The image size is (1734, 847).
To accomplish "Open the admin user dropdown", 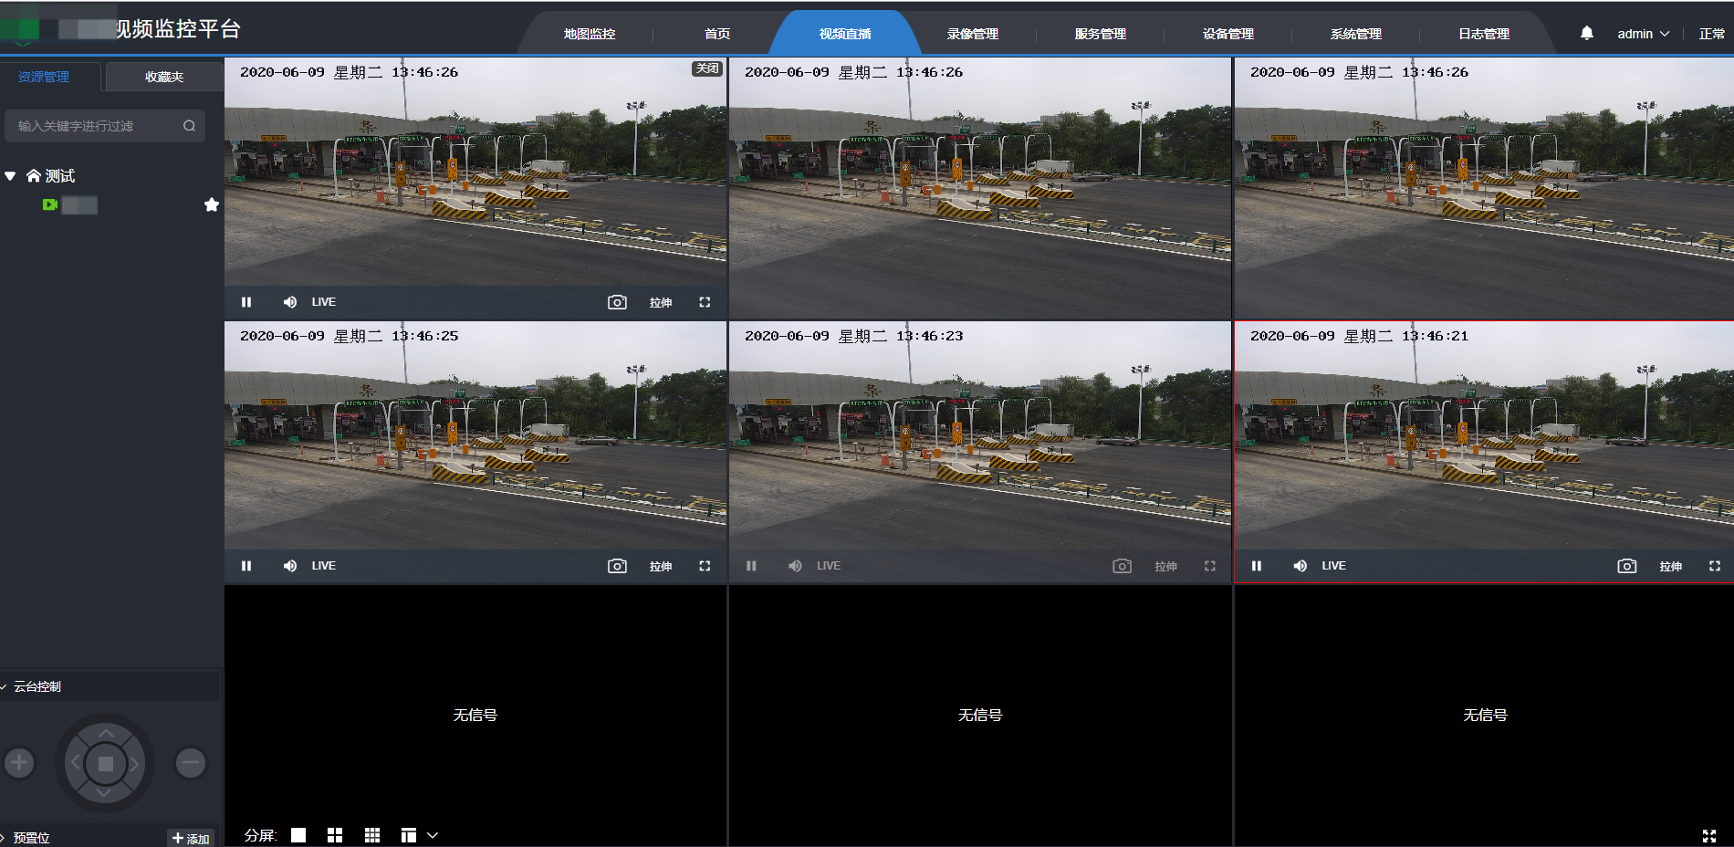I will click(1644, 34).
